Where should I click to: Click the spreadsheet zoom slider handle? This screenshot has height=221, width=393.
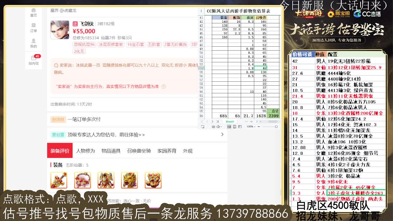[x=276, y=127]
